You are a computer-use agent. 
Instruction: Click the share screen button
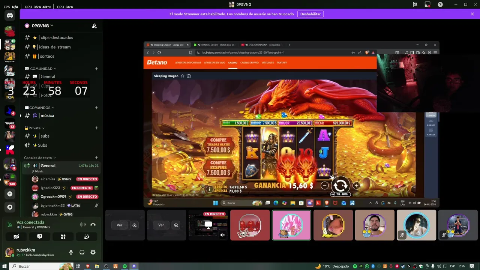click(40, 237)
